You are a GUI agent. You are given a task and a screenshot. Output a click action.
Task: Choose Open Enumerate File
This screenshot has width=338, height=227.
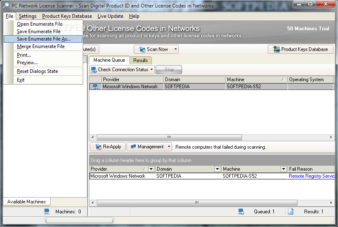point(43,24)
